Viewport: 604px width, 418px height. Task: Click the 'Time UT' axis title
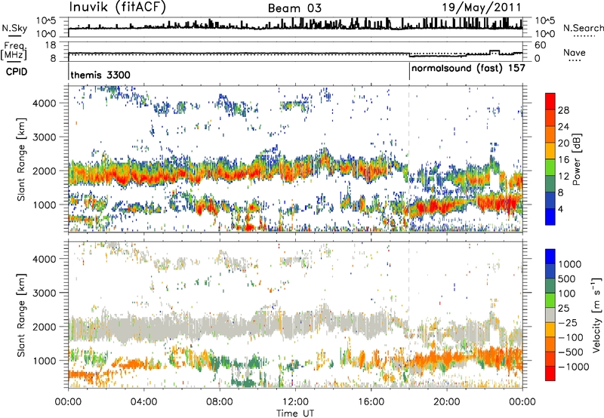(x=295, y=413)
